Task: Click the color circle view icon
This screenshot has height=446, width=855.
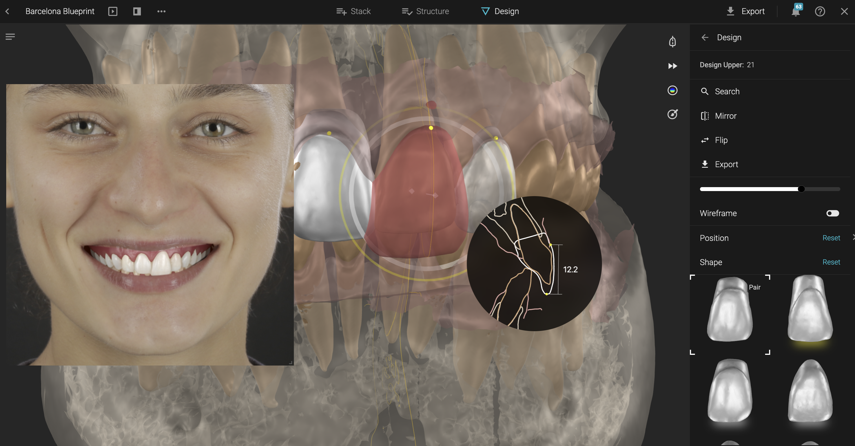Action: coord(672,90)
